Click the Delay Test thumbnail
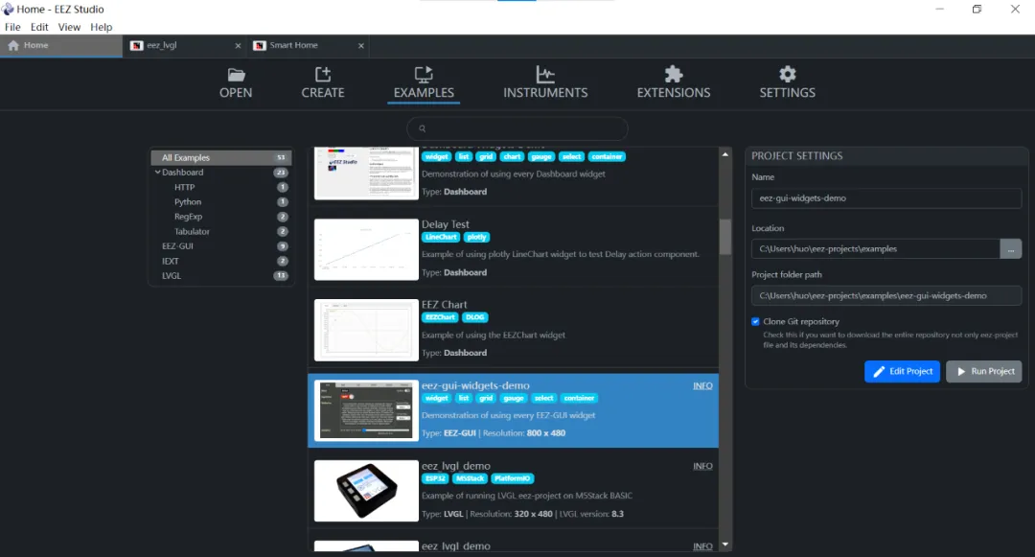The width and height of the screenshot is (1035, 557). coord(366,249)
